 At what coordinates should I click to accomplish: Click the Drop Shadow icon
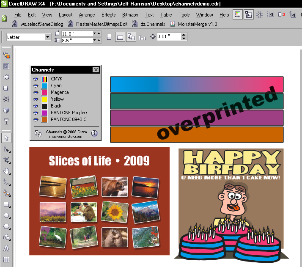pyautogui.click(x=6, y=88)
